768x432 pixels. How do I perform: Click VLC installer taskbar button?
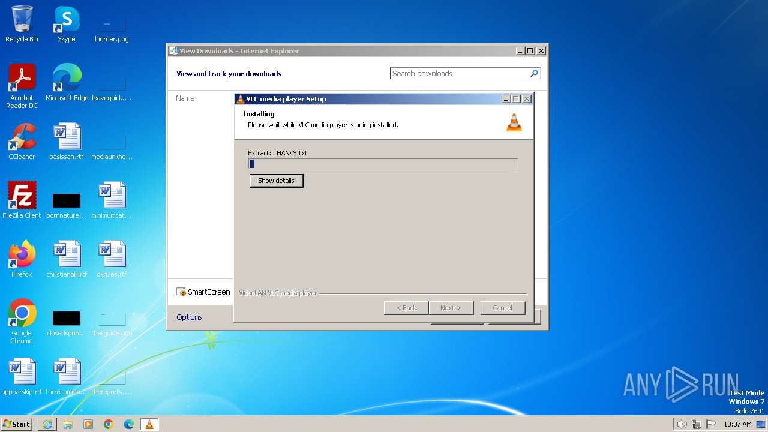(x=149, y=424)
